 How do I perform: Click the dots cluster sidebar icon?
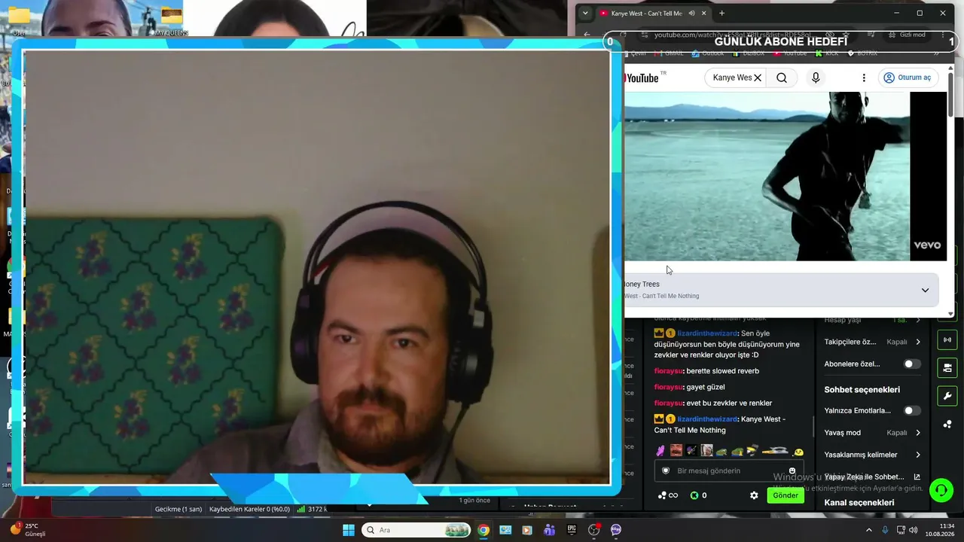click(x=947, y=424)
